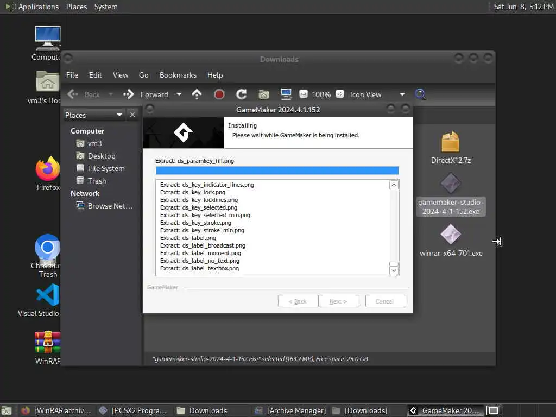Click the show desktop icon in taskbar

7,410
